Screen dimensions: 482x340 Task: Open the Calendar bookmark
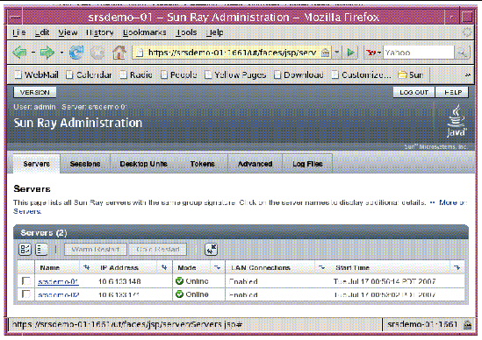(90, 74)
